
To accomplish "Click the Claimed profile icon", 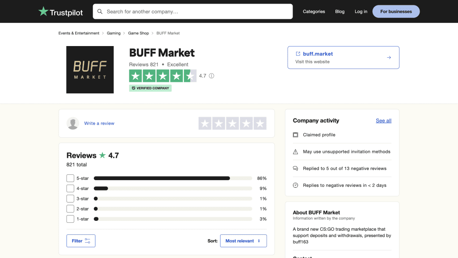I will [x=295, y=135].
